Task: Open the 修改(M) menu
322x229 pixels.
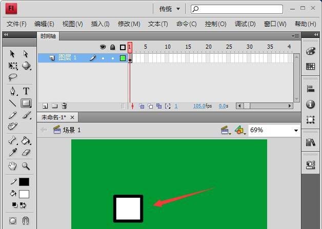Action: point(129,24)
